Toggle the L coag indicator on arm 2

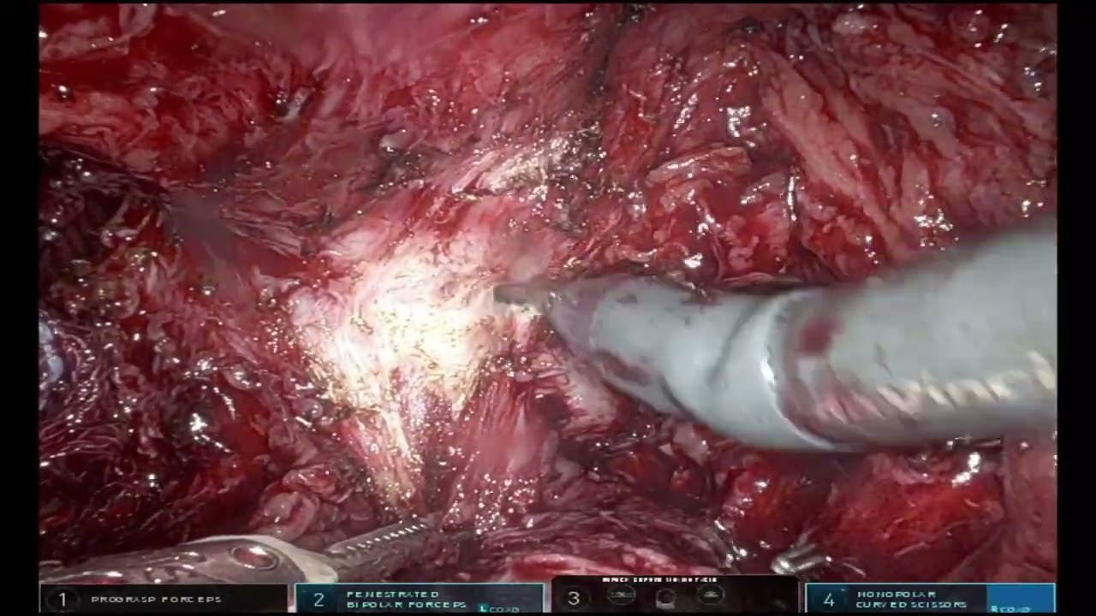coord(500,608)
